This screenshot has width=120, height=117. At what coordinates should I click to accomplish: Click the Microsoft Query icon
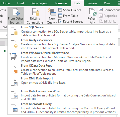pyautogui.click(x=14, y=108)
